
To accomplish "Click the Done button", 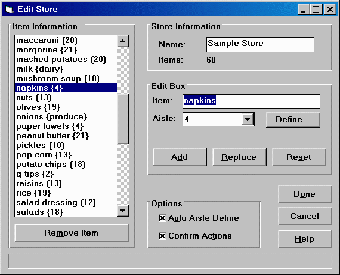I will coord(305,194).
